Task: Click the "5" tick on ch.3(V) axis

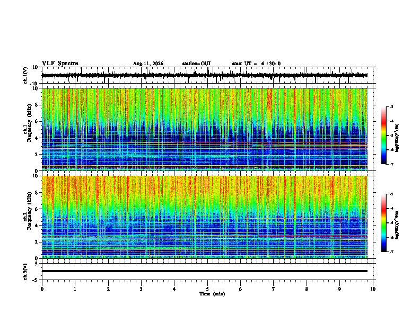Action: pyautogui.click(x=37, y=264)
